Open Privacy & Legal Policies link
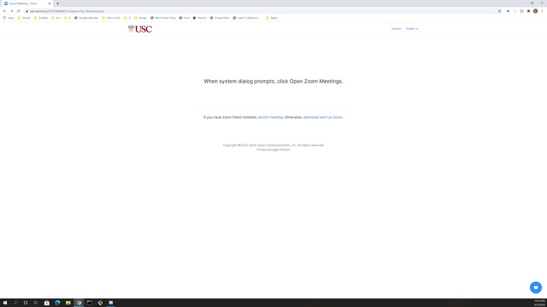This screenshot has width=547, height=307. click(273, 150)
